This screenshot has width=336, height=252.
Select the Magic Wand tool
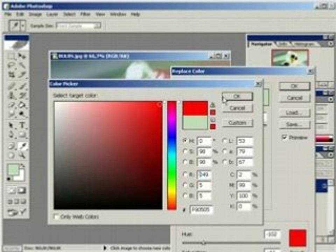click(x=22, y=65)
